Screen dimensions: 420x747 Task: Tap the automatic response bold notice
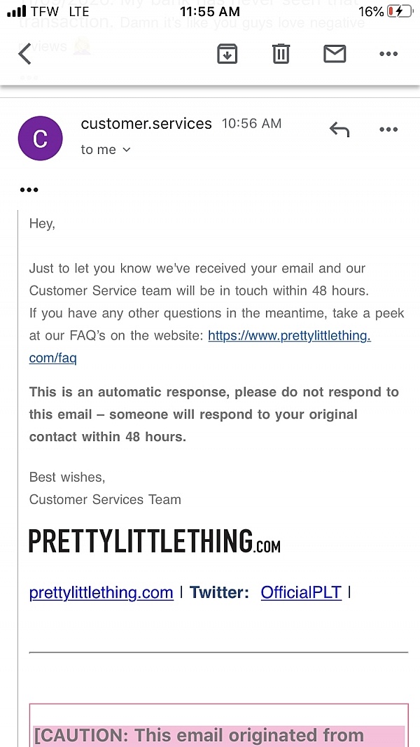coord(213,414)
